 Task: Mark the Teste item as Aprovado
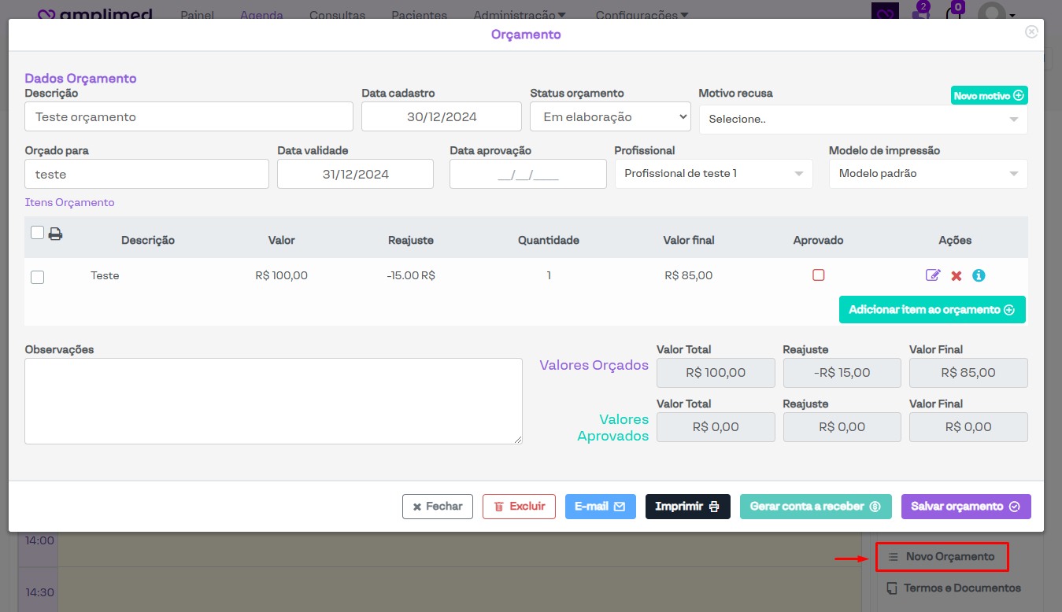pyautogui.click(x=818, y=275)
